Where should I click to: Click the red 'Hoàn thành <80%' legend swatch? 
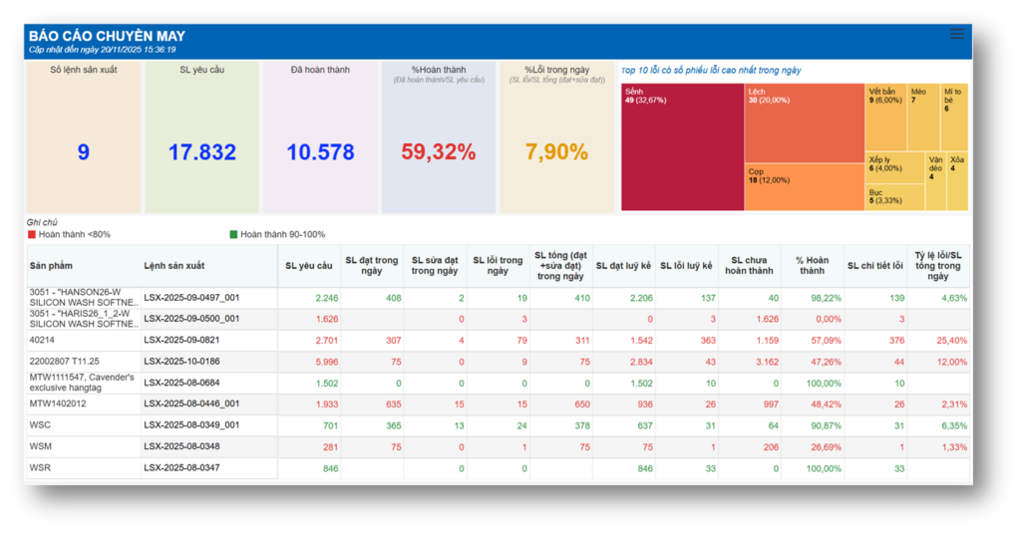(x=32, y=235)
